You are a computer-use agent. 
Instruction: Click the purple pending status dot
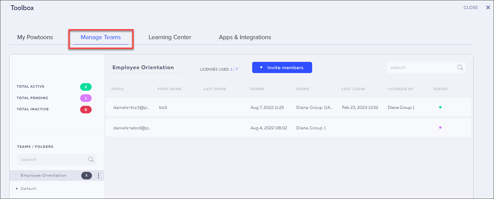(440, 128)
